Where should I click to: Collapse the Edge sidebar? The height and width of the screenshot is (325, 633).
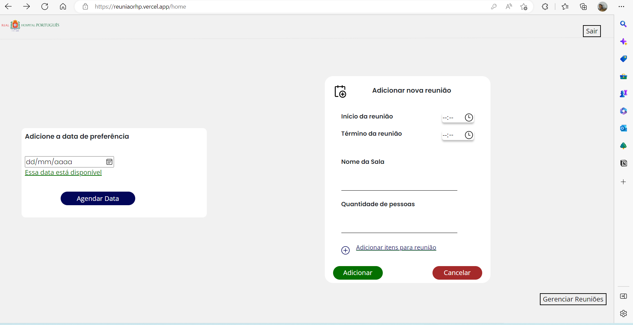coord(624,296)
